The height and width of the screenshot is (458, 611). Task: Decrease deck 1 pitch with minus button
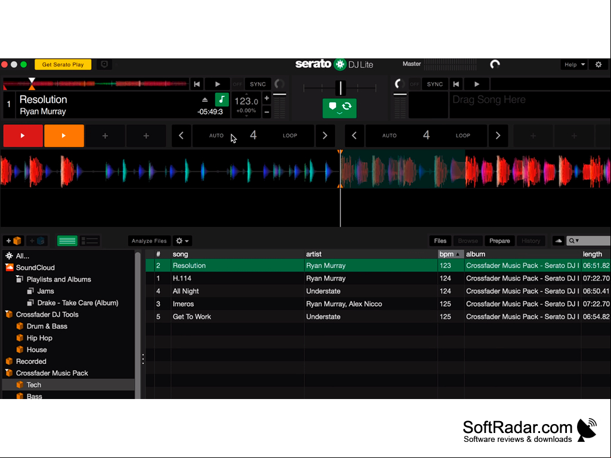tap(266, 112)
